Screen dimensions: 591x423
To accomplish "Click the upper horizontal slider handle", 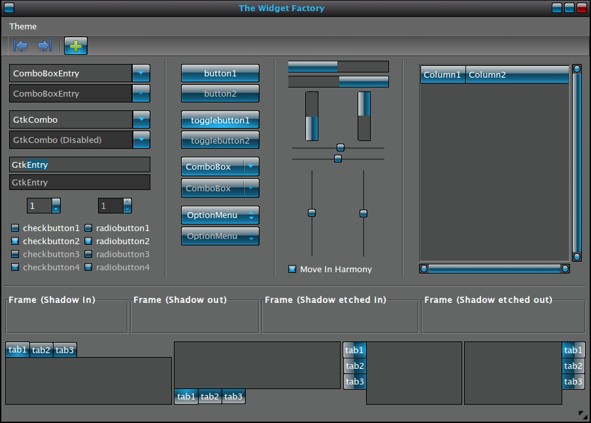I will pos(341,148).
